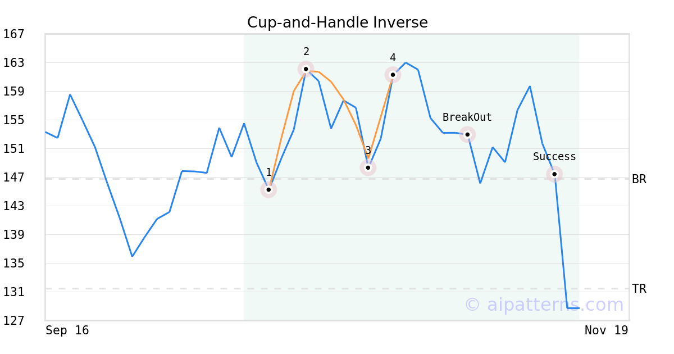Click the Success text label
Viewport: 674px width, 354px height.
pos(554,157)
